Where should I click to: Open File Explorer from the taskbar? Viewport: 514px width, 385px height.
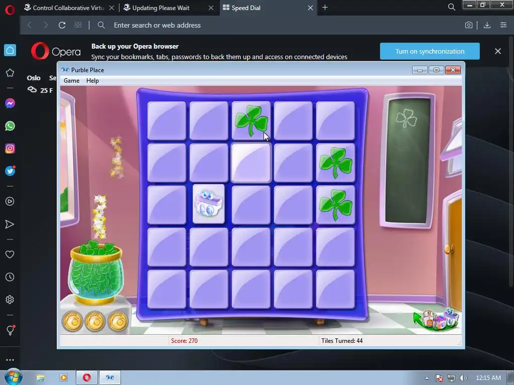(x=40, y=378)
